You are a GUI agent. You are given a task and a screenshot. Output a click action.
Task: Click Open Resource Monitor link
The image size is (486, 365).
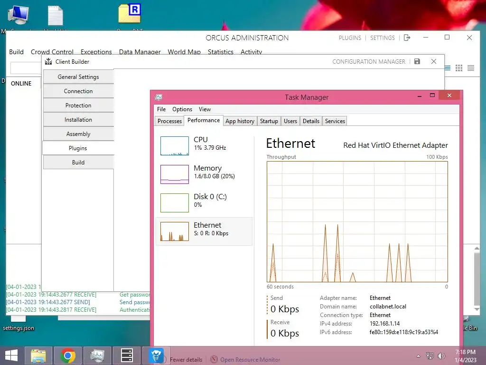[x=250, y=360]
